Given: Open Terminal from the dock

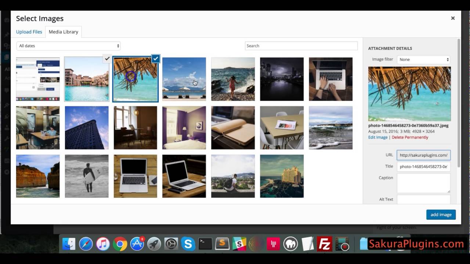Looking at the screenshot, I should 205,244.
